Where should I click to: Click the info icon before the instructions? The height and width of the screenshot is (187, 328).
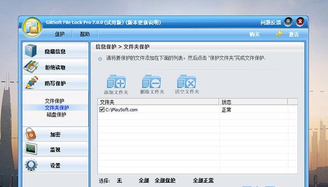100,59
